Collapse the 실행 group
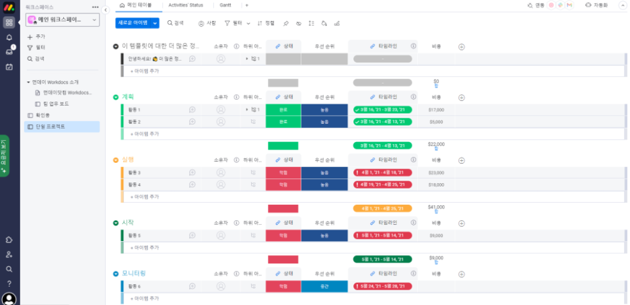 click(116, 160)
